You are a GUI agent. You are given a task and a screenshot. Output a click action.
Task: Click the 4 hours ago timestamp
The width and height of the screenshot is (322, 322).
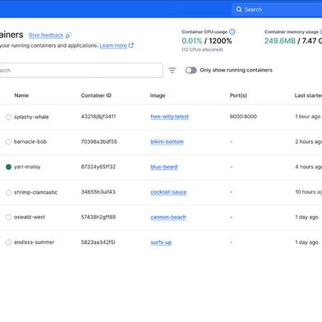pos(309,167)
